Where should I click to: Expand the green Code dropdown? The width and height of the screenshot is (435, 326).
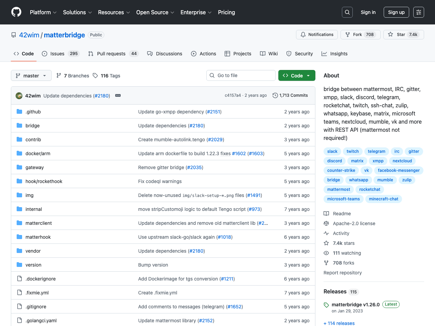296,76
